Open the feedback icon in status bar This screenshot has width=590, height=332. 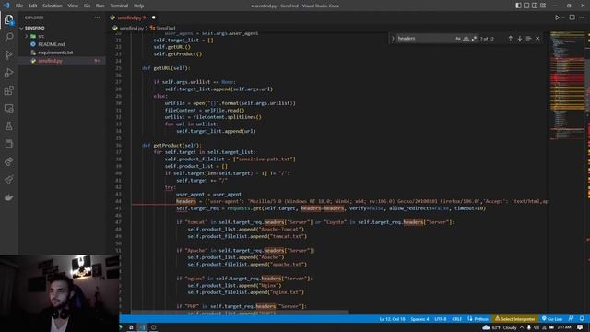point(572,319)
